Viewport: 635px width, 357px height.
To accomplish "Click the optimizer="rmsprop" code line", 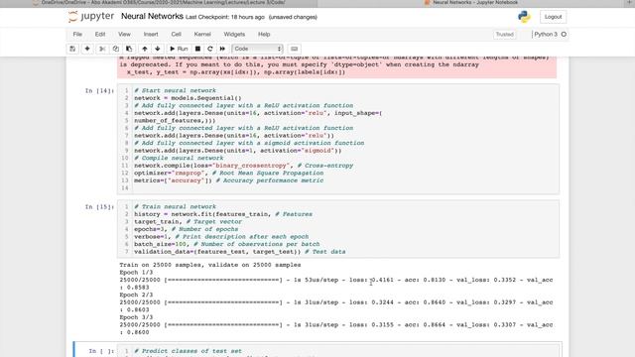I will [x=229, y=173].
